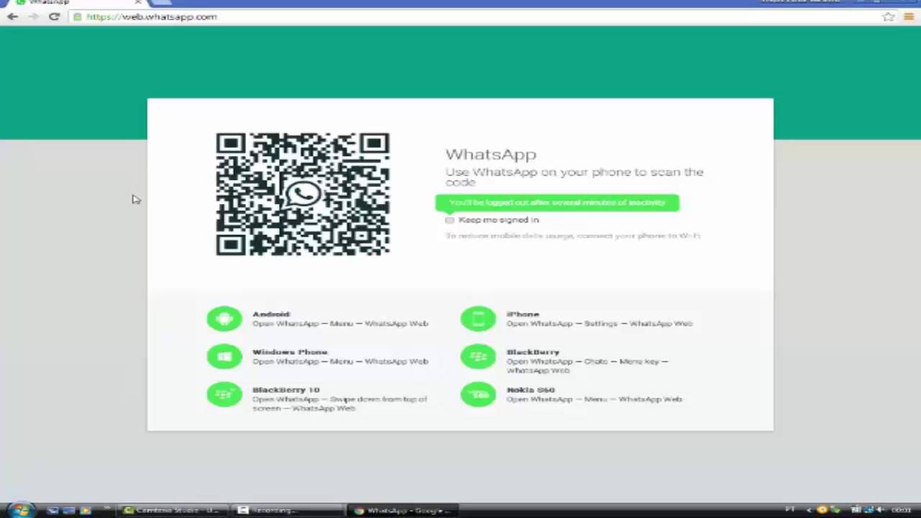Switch to Camtasia Studio in the taskbar
Viewport: 921px width, 518px height.
coord(171,510)
